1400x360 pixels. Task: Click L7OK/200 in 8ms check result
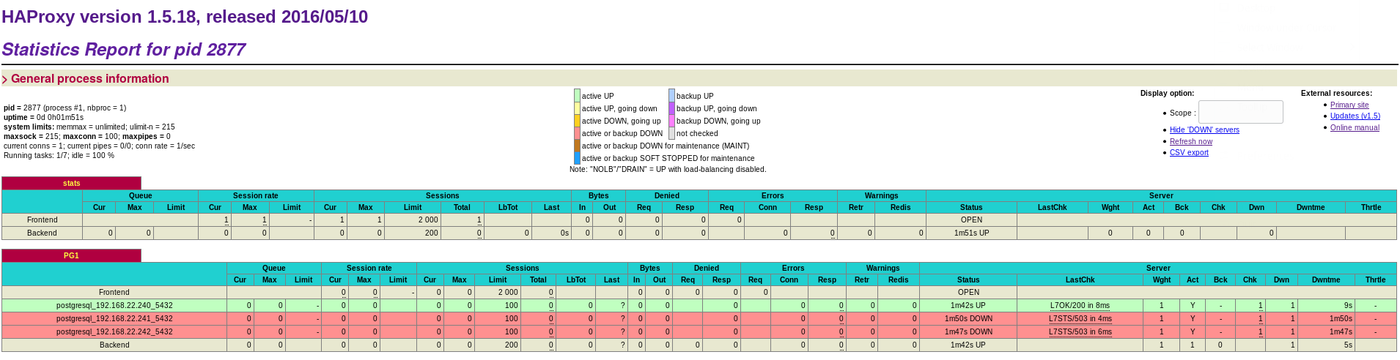click(1080, 306)
